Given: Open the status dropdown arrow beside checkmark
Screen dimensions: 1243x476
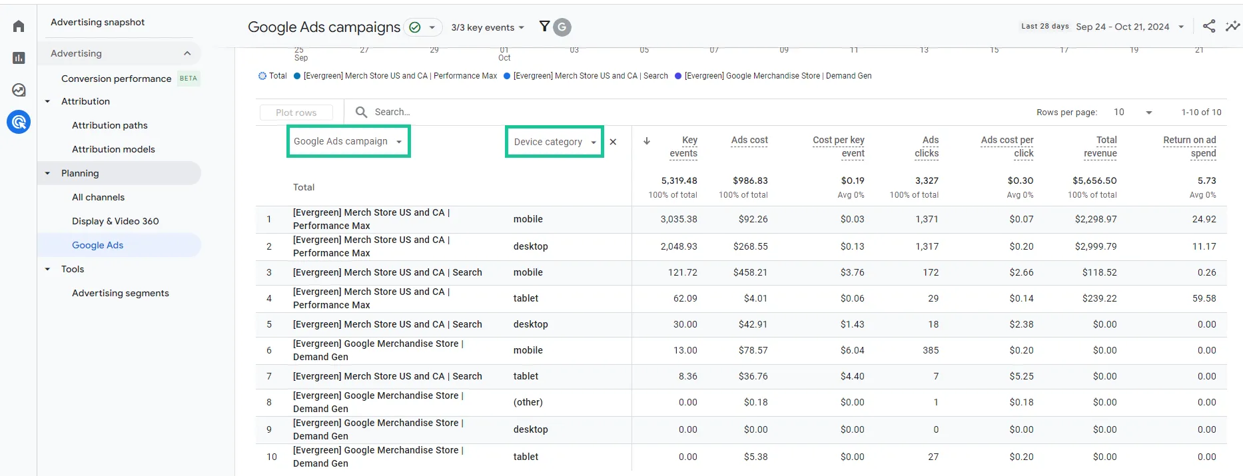Looking at the screenshot, I should click(x=432, y=27).
